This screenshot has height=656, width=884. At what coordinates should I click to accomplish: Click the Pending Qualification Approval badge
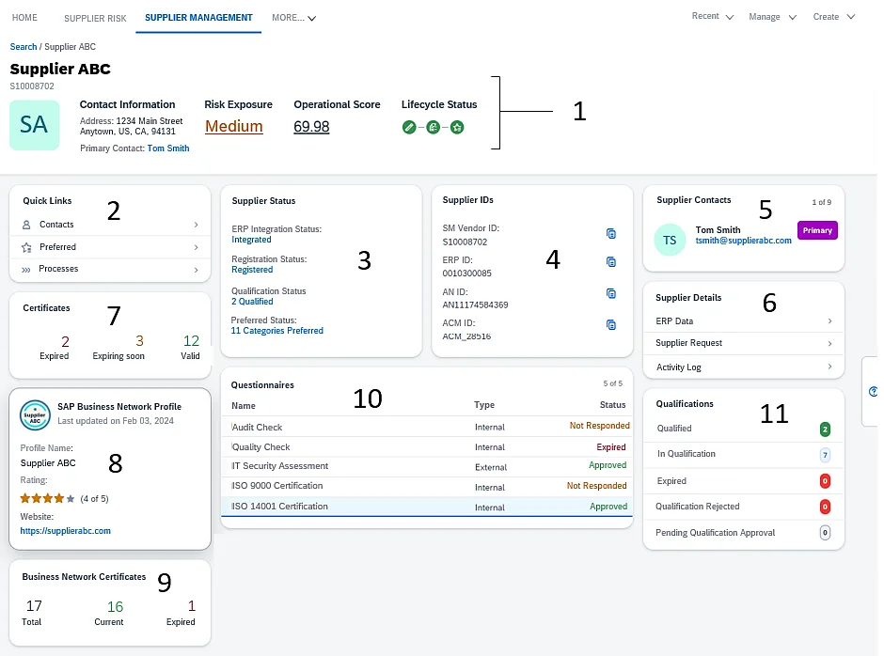pos(825,533)
